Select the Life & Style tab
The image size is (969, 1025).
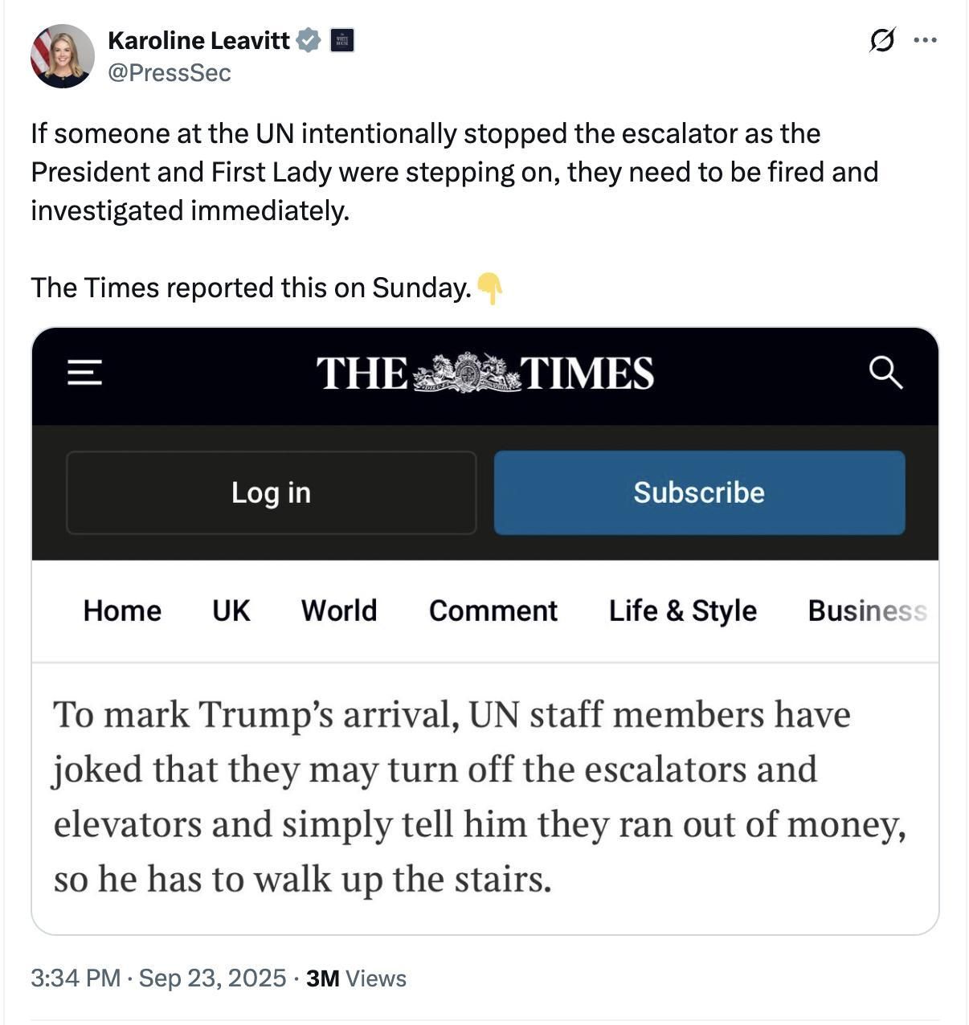(x=682, y=611)
